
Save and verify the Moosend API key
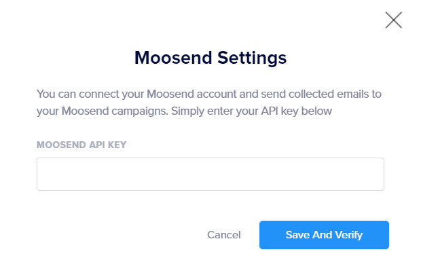(x=324, y=235)
